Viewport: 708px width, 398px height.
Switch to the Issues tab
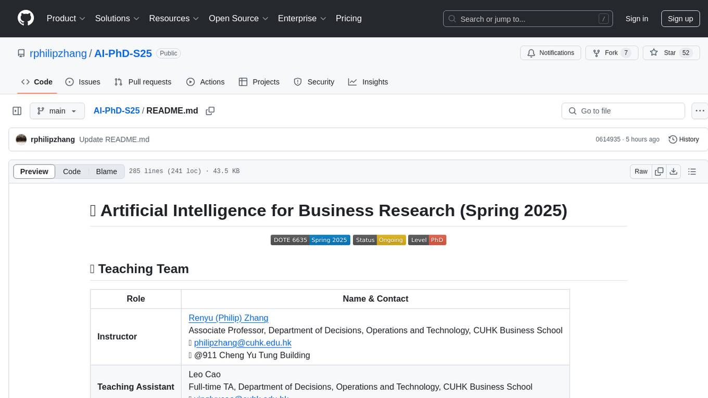[x=83, y=82]
